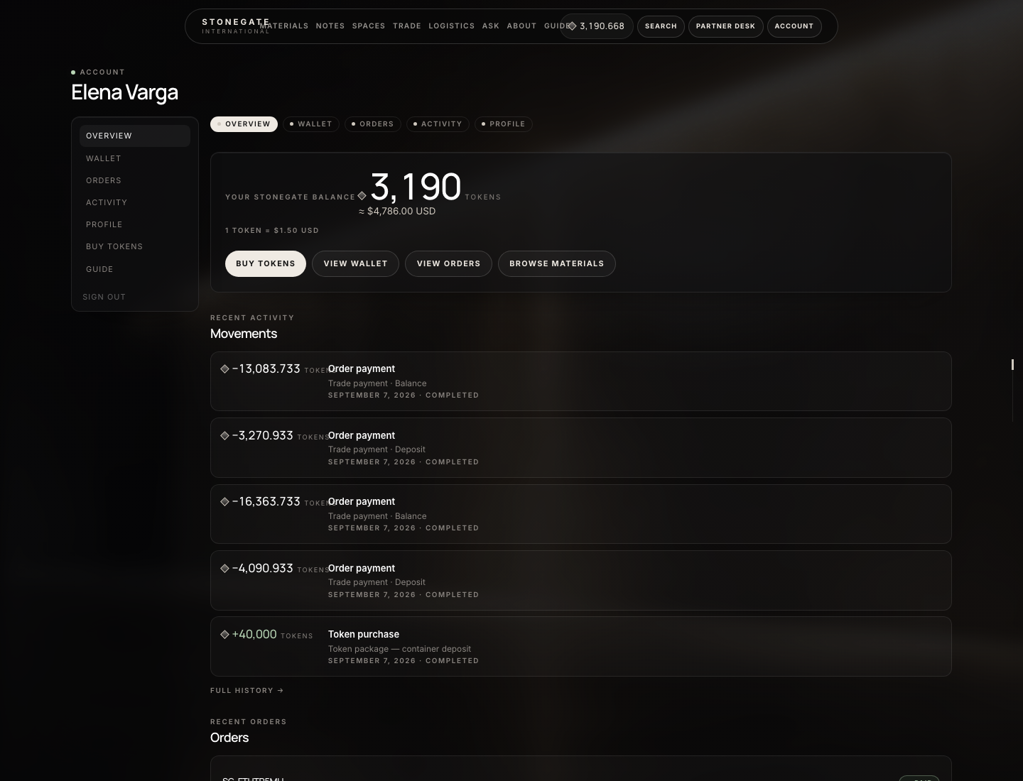Open the Notes menu in top navigation
The width and height of the screenshot is (1023, 781).
[x=330, y=26]
